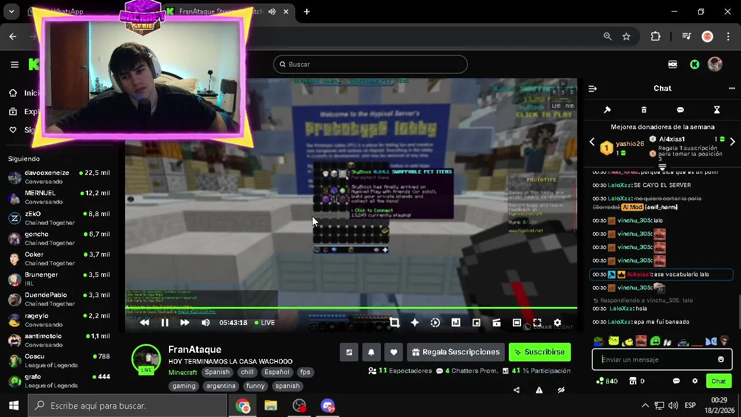The width and height of the screenshot is (741, 417).
Task: Focus the Buscar search field
Action: tap(370, 64)
